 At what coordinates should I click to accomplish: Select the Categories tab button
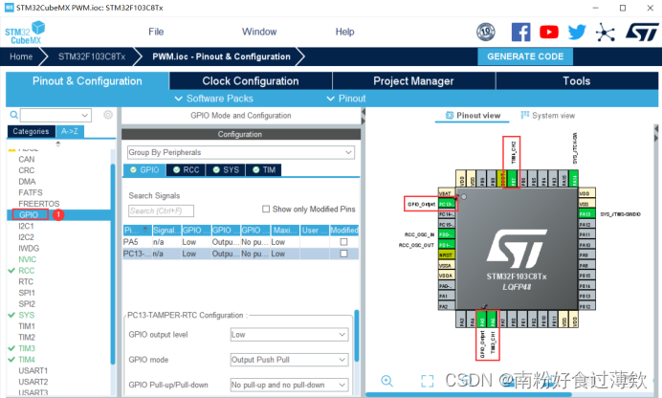31,131
